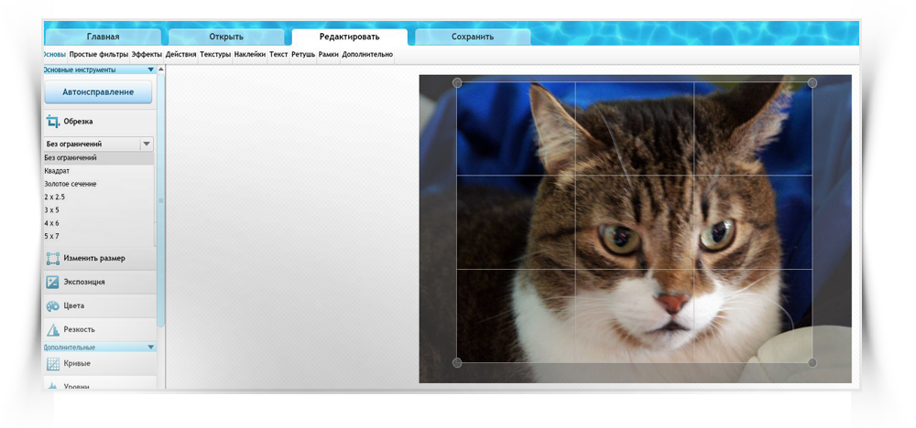Click the Экспозиция exposure icon
Viewport: 916px width, 428px height.
53,283
